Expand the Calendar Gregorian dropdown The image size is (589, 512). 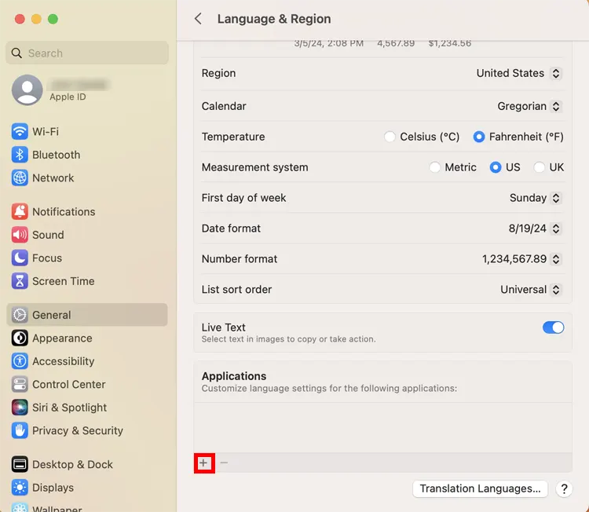point(529,106)
